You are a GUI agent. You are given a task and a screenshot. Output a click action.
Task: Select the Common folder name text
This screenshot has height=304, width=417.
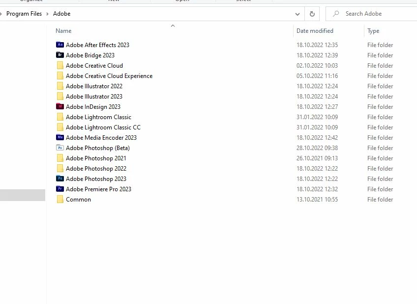pyautogui.click(x=79, y=200)
